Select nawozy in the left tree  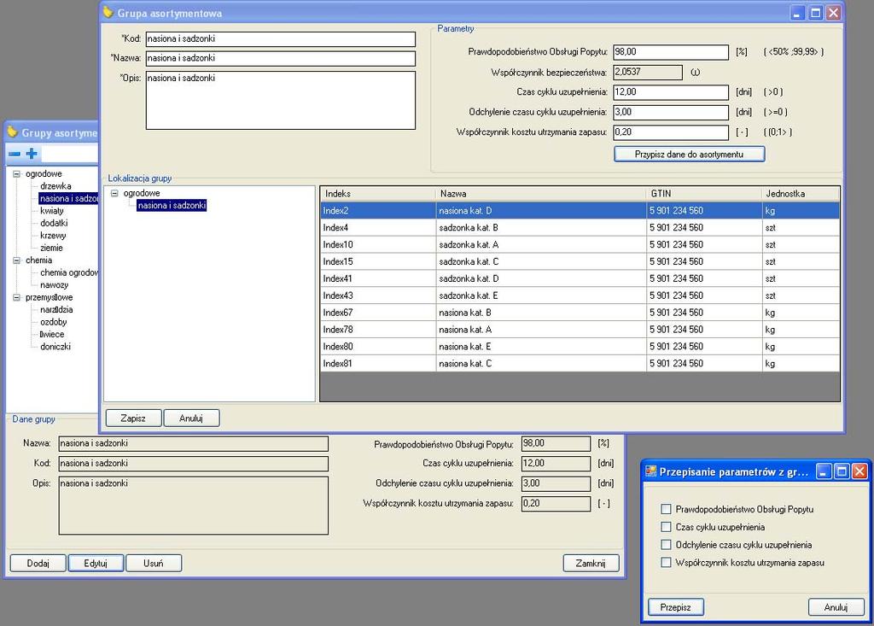[x=54, y=285]
